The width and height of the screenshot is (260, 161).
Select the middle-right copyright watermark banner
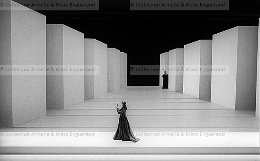click(179, 70)
